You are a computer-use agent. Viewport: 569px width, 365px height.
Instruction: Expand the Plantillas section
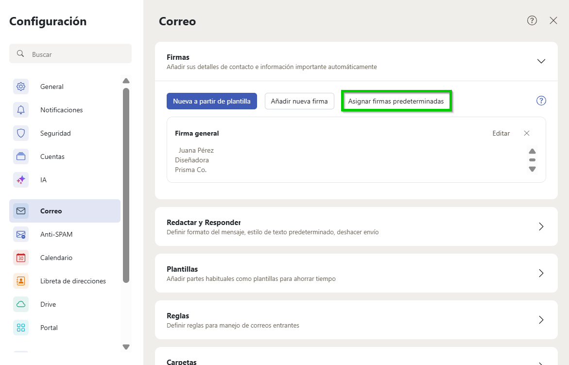(541, 273)
